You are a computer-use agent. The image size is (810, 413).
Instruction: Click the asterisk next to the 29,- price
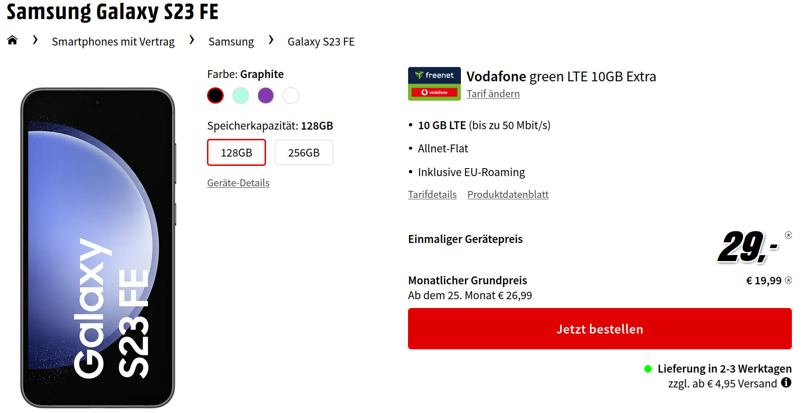pyautogui.click(x=789, y=236)
